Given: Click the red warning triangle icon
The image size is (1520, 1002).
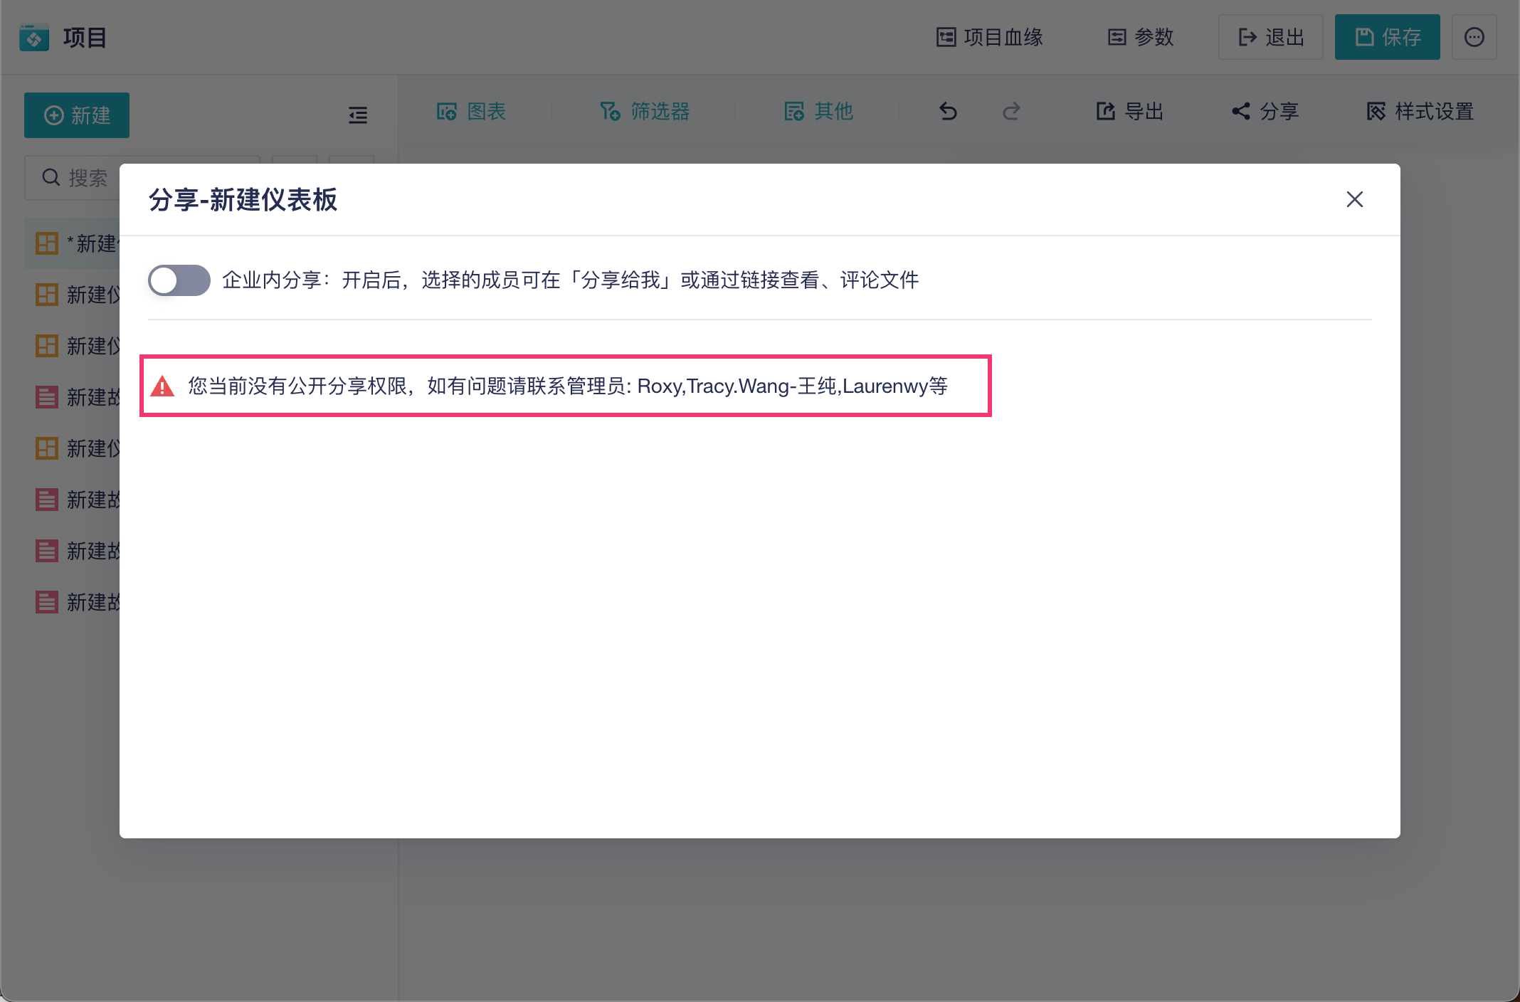Looking at the screenshot, I should [x=162, y=386].
